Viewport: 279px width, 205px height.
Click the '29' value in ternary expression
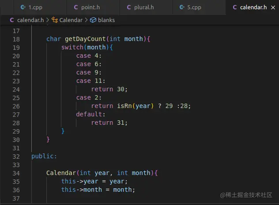pyautogui.click(x=169, y=106)
